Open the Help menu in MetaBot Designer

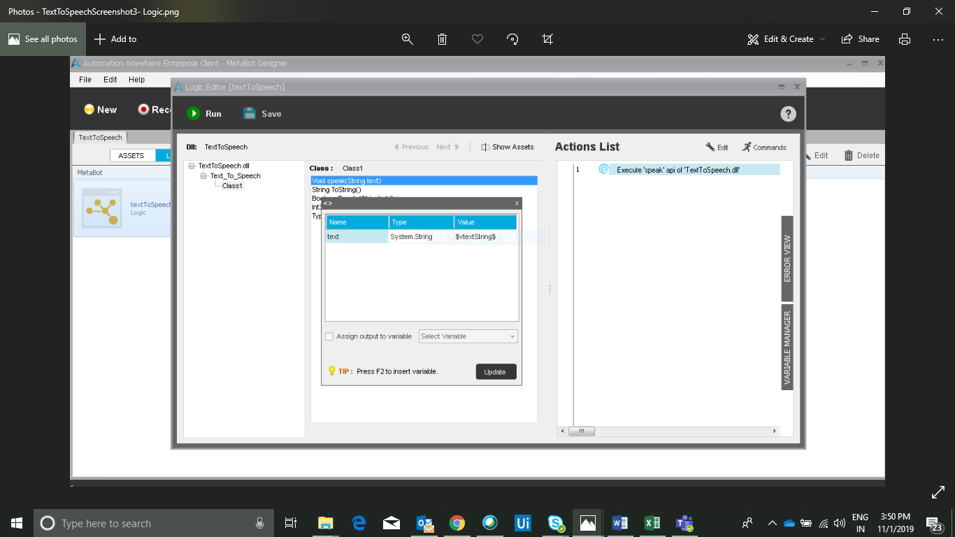coord(136,80)
